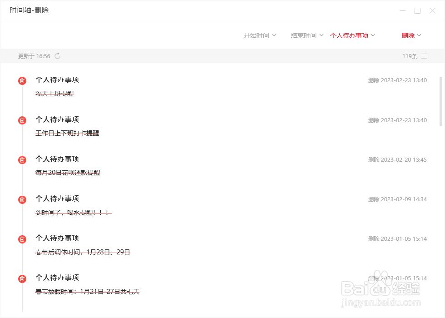
Task: Select the entry 春节放假时间：1月21日-27日共七天
Action: tap(87, 291)
